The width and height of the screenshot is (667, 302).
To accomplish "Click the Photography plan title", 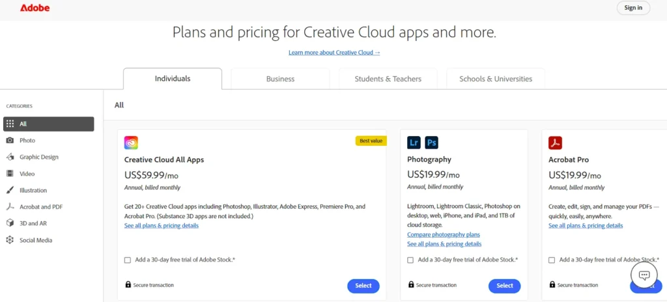I will coord(429,159).
